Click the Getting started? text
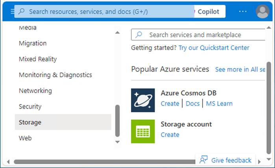 click(154, 48)
